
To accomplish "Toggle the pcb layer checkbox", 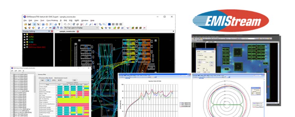I will pyautogui.click(x=25, y=44).
